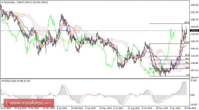Image resolution: width=199 pixels, height=110 pixels.
Task: Click the 1252.00 price axis label
Action: [x=194, y=27]
